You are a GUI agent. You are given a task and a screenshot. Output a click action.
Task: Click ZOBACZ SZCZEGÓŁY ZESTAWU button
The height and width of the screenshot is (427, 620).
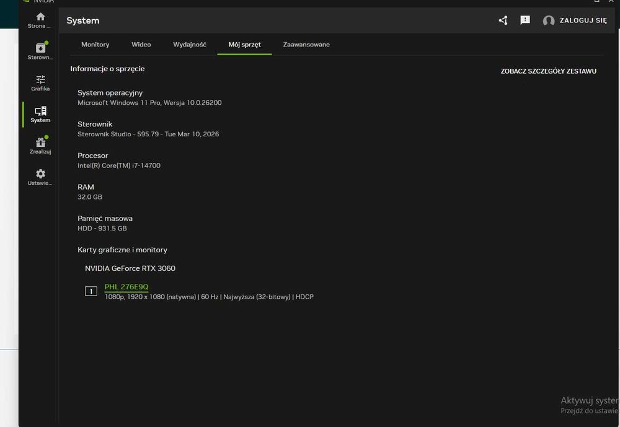point(549,71)
